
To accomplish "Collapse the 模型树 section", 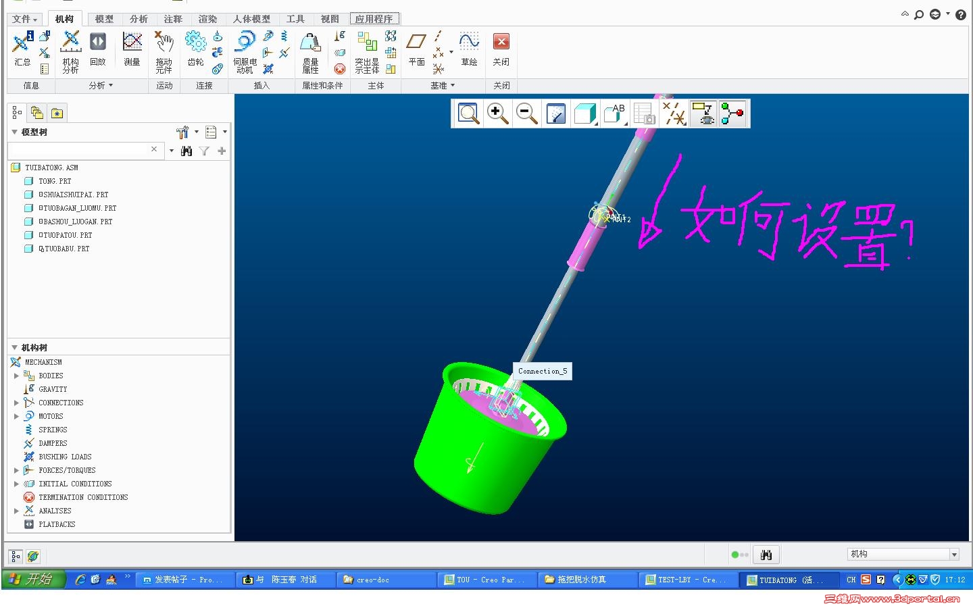I will pyautogui.click(x=14, y=132).
